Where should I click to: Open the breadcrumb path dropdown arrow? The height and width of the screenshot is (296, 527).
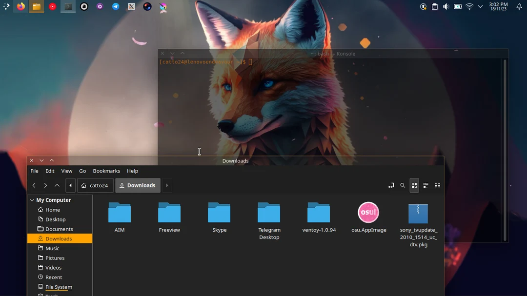[x=166, y=185]
